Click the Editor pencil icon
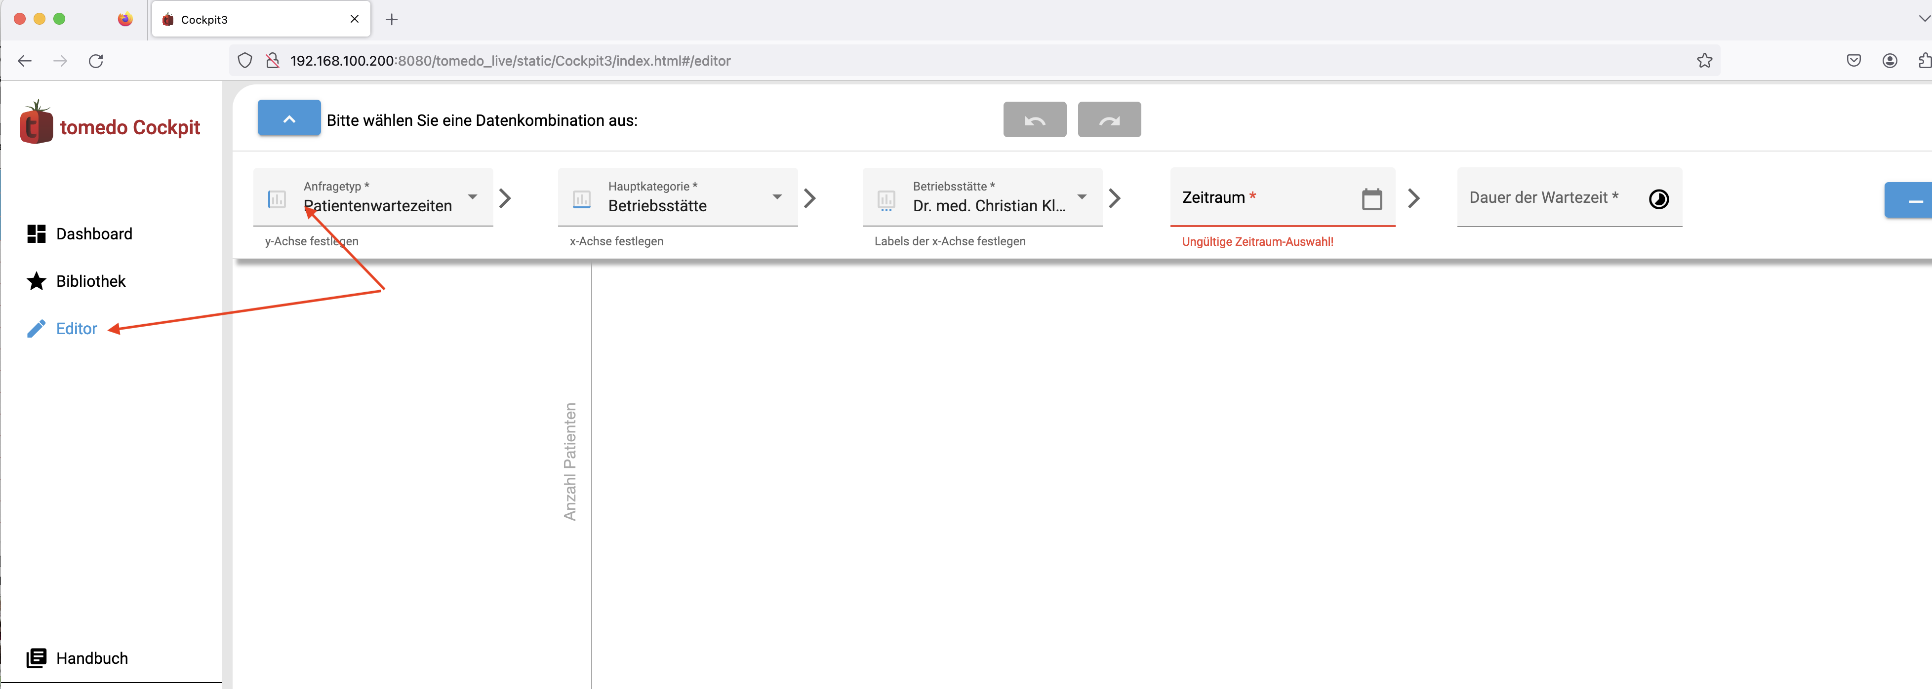Screen dimensions: 1932x689 point(36,328)
